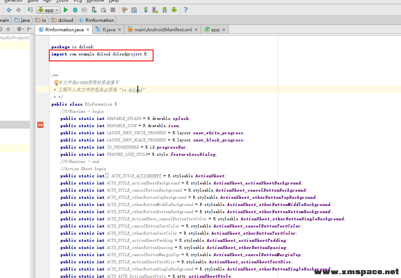The height and width of the screenshot is (278, 401).
Task: Click the FEATURE_LOSS_STYLE field name
Action: [127, 154]
